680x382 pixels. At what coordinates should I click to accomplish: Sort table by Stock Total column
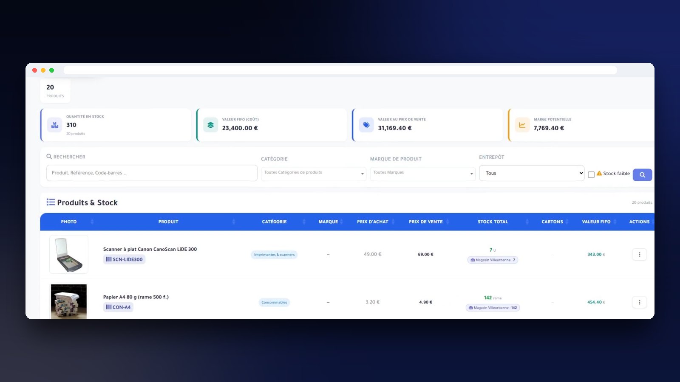[493, 222]
